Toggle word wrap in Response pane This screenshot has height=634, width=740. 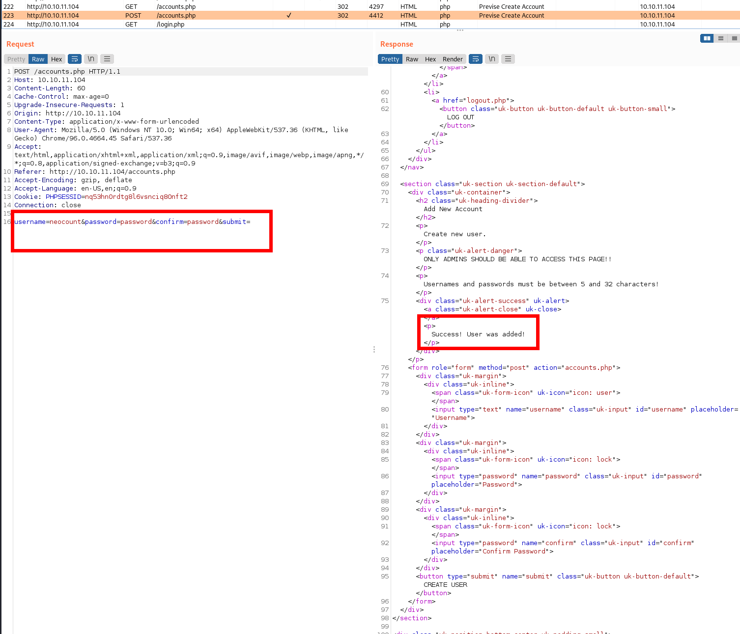point(475,59)
